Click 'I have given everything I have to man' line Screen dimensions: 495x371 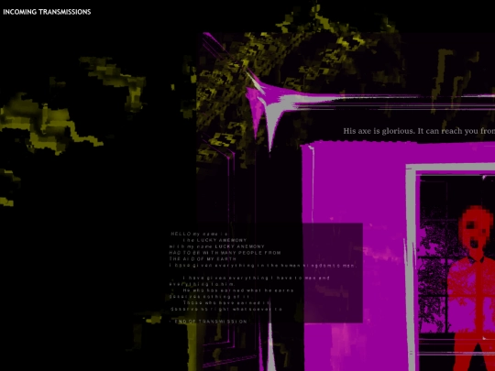coord(256,278)
